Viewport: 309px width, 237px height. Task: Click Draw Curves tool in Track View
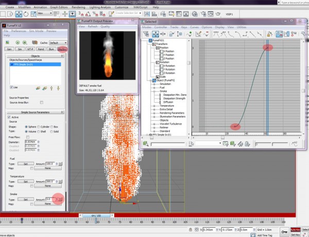click(x=198, y=34)
